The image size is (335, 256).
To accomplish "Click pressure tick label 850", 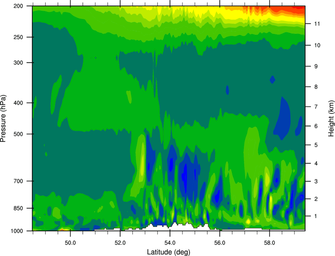I will (x=19, y=208).
